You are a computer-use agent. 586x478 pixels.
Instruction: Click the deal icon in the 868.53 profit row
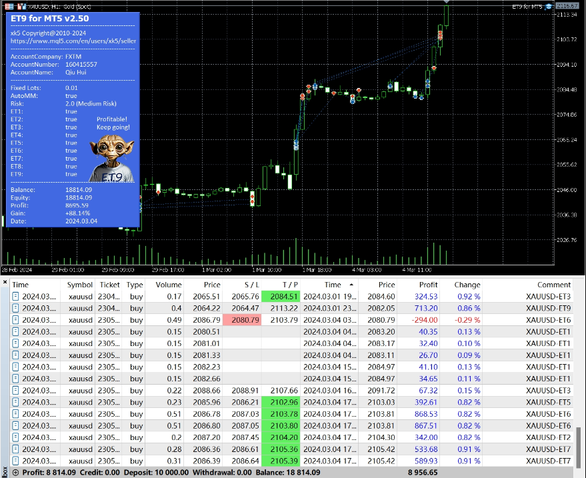click(x=16, y=414)
